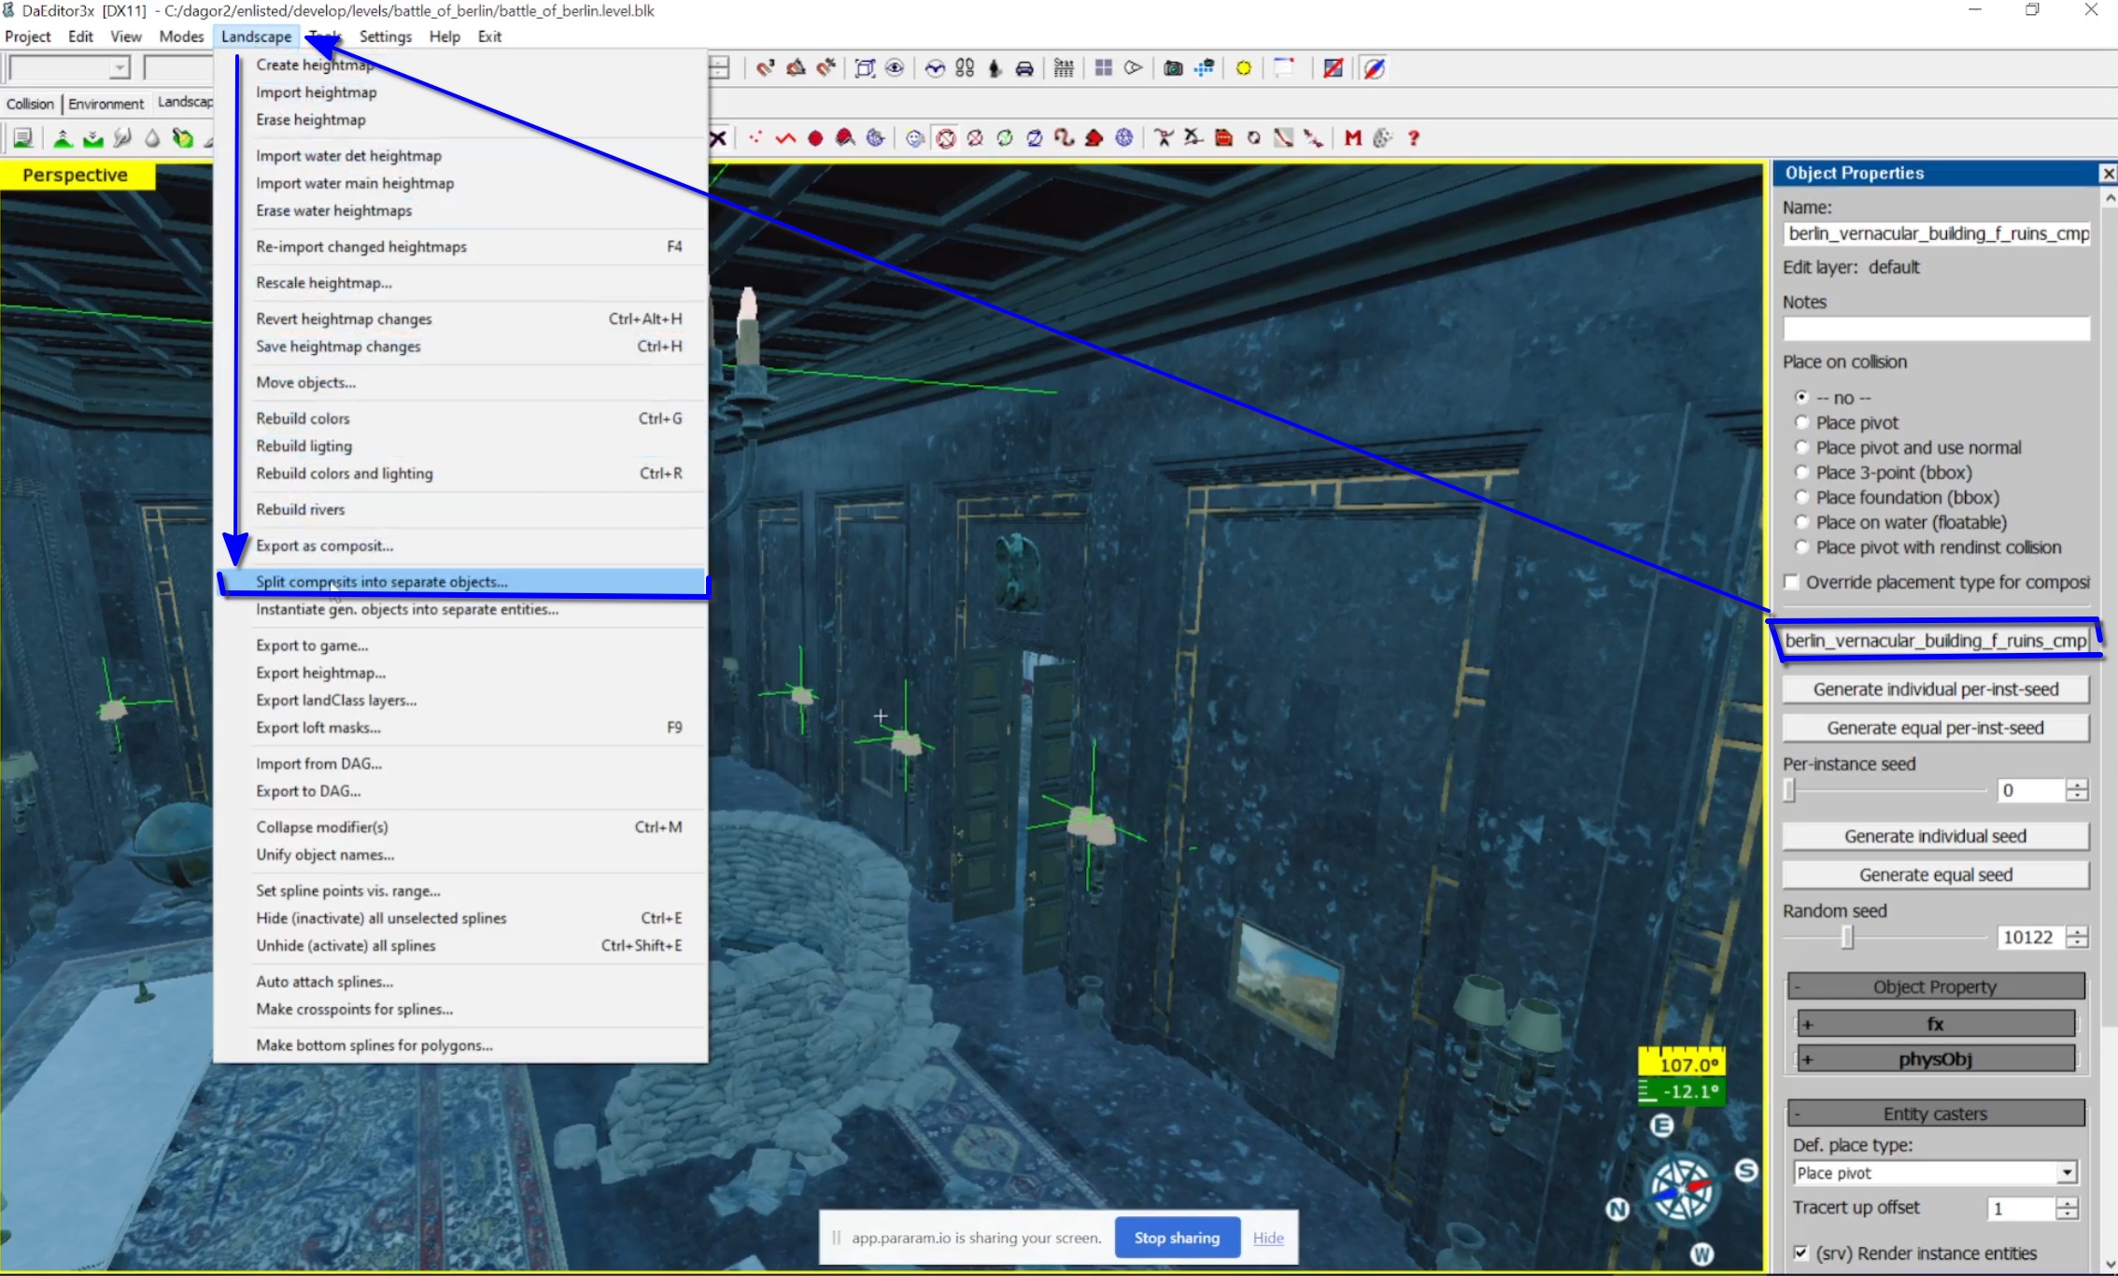This screenshot has height=1276, width=2118.
Task: Click the car drive-mode toolbar icon
Action: (x=1024, y=68)
